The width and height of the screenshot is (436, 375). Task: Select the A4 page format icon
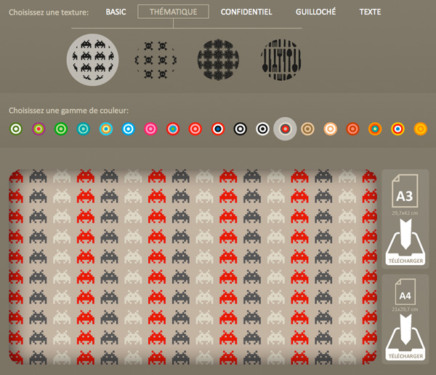tap(405, 292)
